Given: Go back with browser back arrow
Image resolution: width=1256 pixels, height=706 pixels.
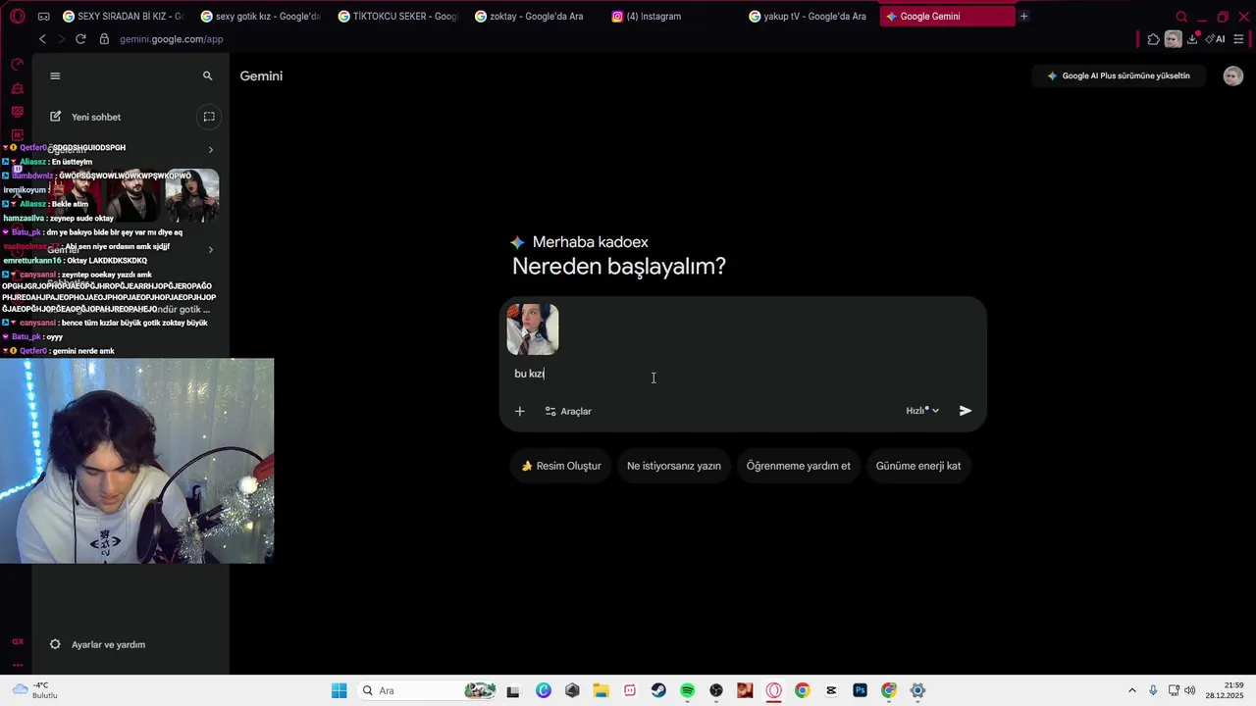Looking at the screenshot, I should [x=42, y=39].
